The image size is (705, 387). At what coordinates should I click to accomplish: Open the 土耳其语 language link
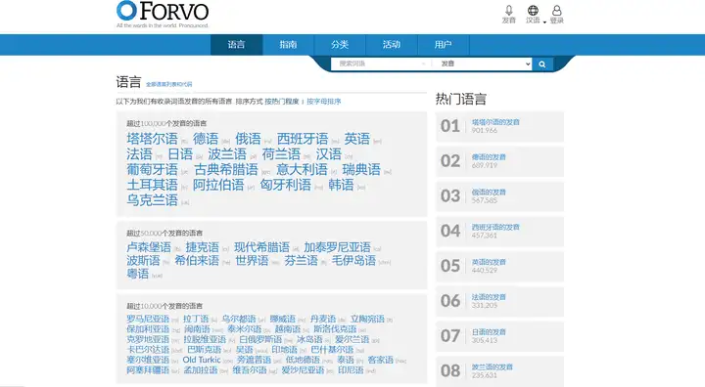click(153, 185)
